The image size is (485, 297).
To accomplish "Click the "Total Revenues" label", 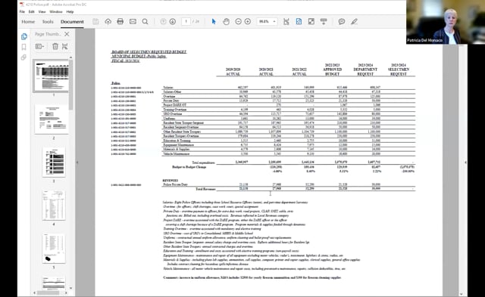I will coord(205,189).
